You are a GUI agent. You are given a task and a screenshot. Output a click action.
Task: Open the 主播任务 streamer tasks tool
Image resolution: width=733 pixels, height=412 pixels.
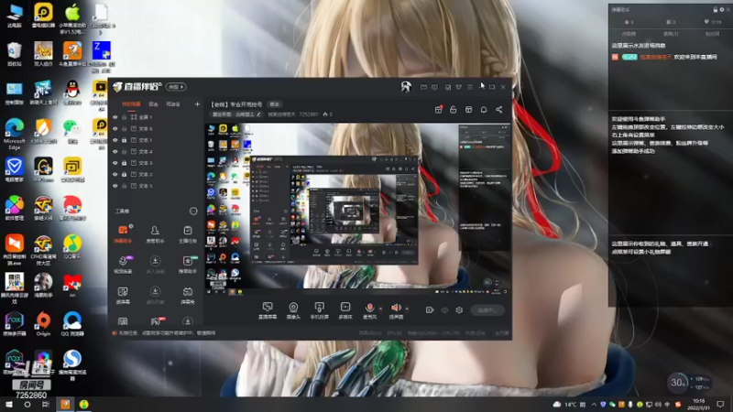(x=188, y=234)
